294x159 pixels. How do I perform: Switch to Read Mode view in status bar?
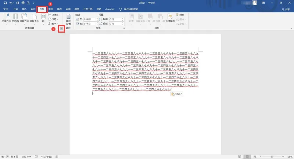click(240, 156)
